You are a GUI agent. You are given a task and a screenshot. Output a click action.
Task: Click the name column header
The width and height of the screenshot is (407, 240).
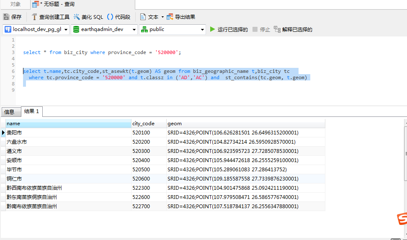click(x=68, y=124)
